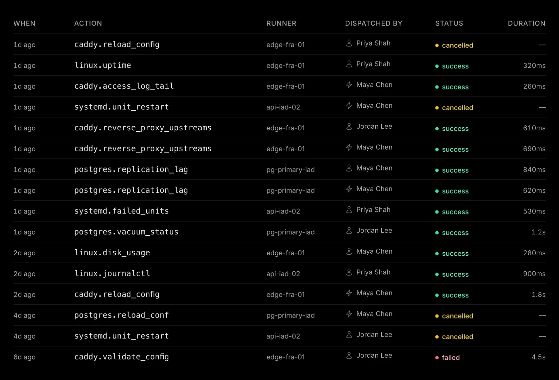Click the user icon in the linux.journalctl row
This screenshot has width=559, height=380.
click(349, 272)
